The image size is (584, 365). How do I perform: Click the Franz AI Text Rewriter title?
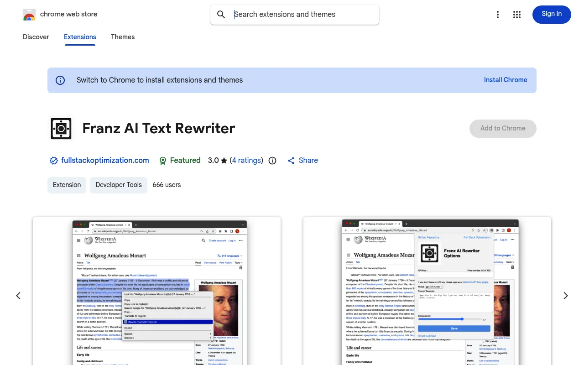coord(159,129)
